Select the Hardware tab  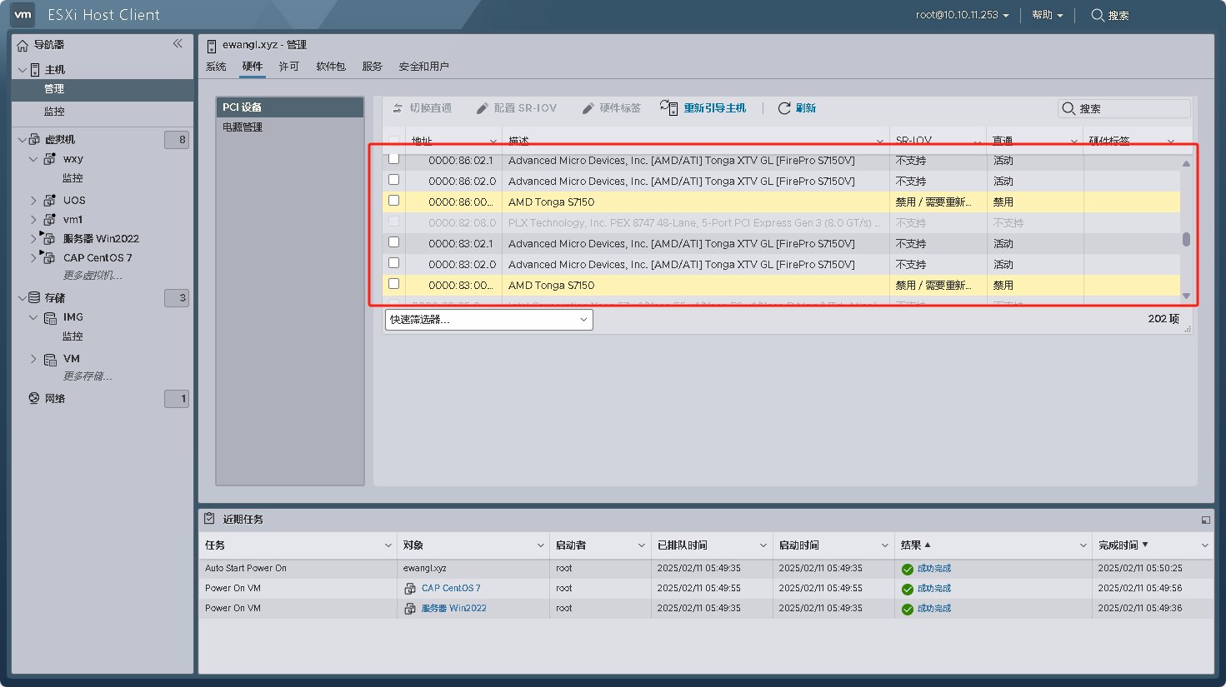[253, 67]
